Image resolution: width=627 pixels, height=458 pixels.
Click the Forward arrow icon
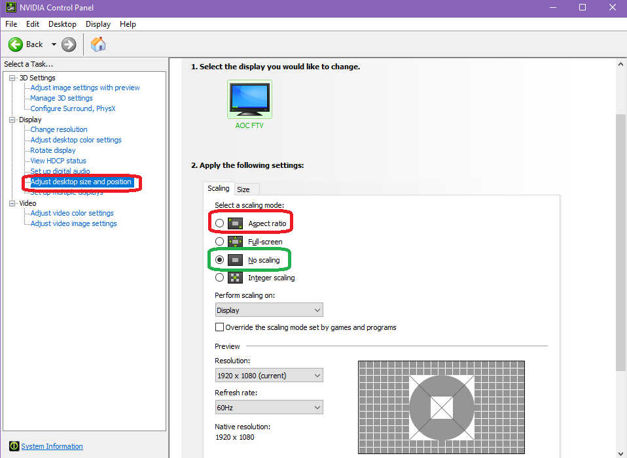(x=69, y=44)
